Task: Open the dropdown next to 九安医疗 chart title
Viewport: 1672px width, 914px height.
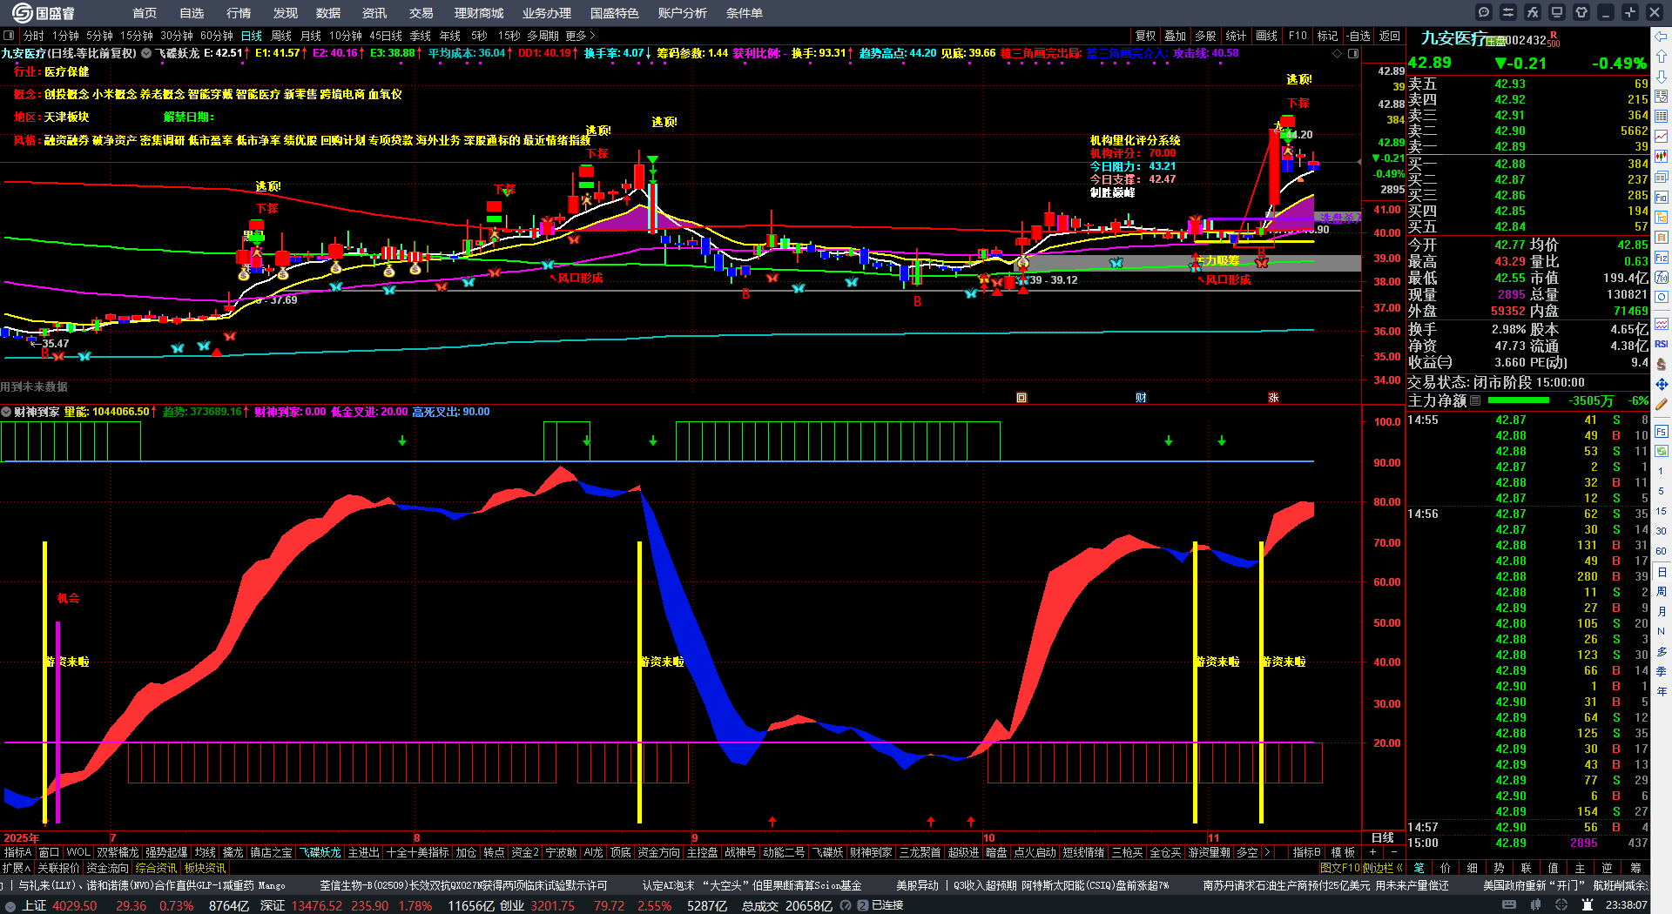Action: pyautogui.click(x=147, y=53)
